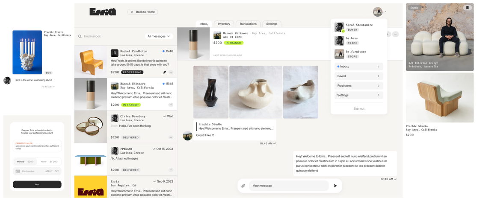Expand Inbox in the account menu
Image resolution: width=477 pixels, height=201 pixels.
[x=358, y=67]
